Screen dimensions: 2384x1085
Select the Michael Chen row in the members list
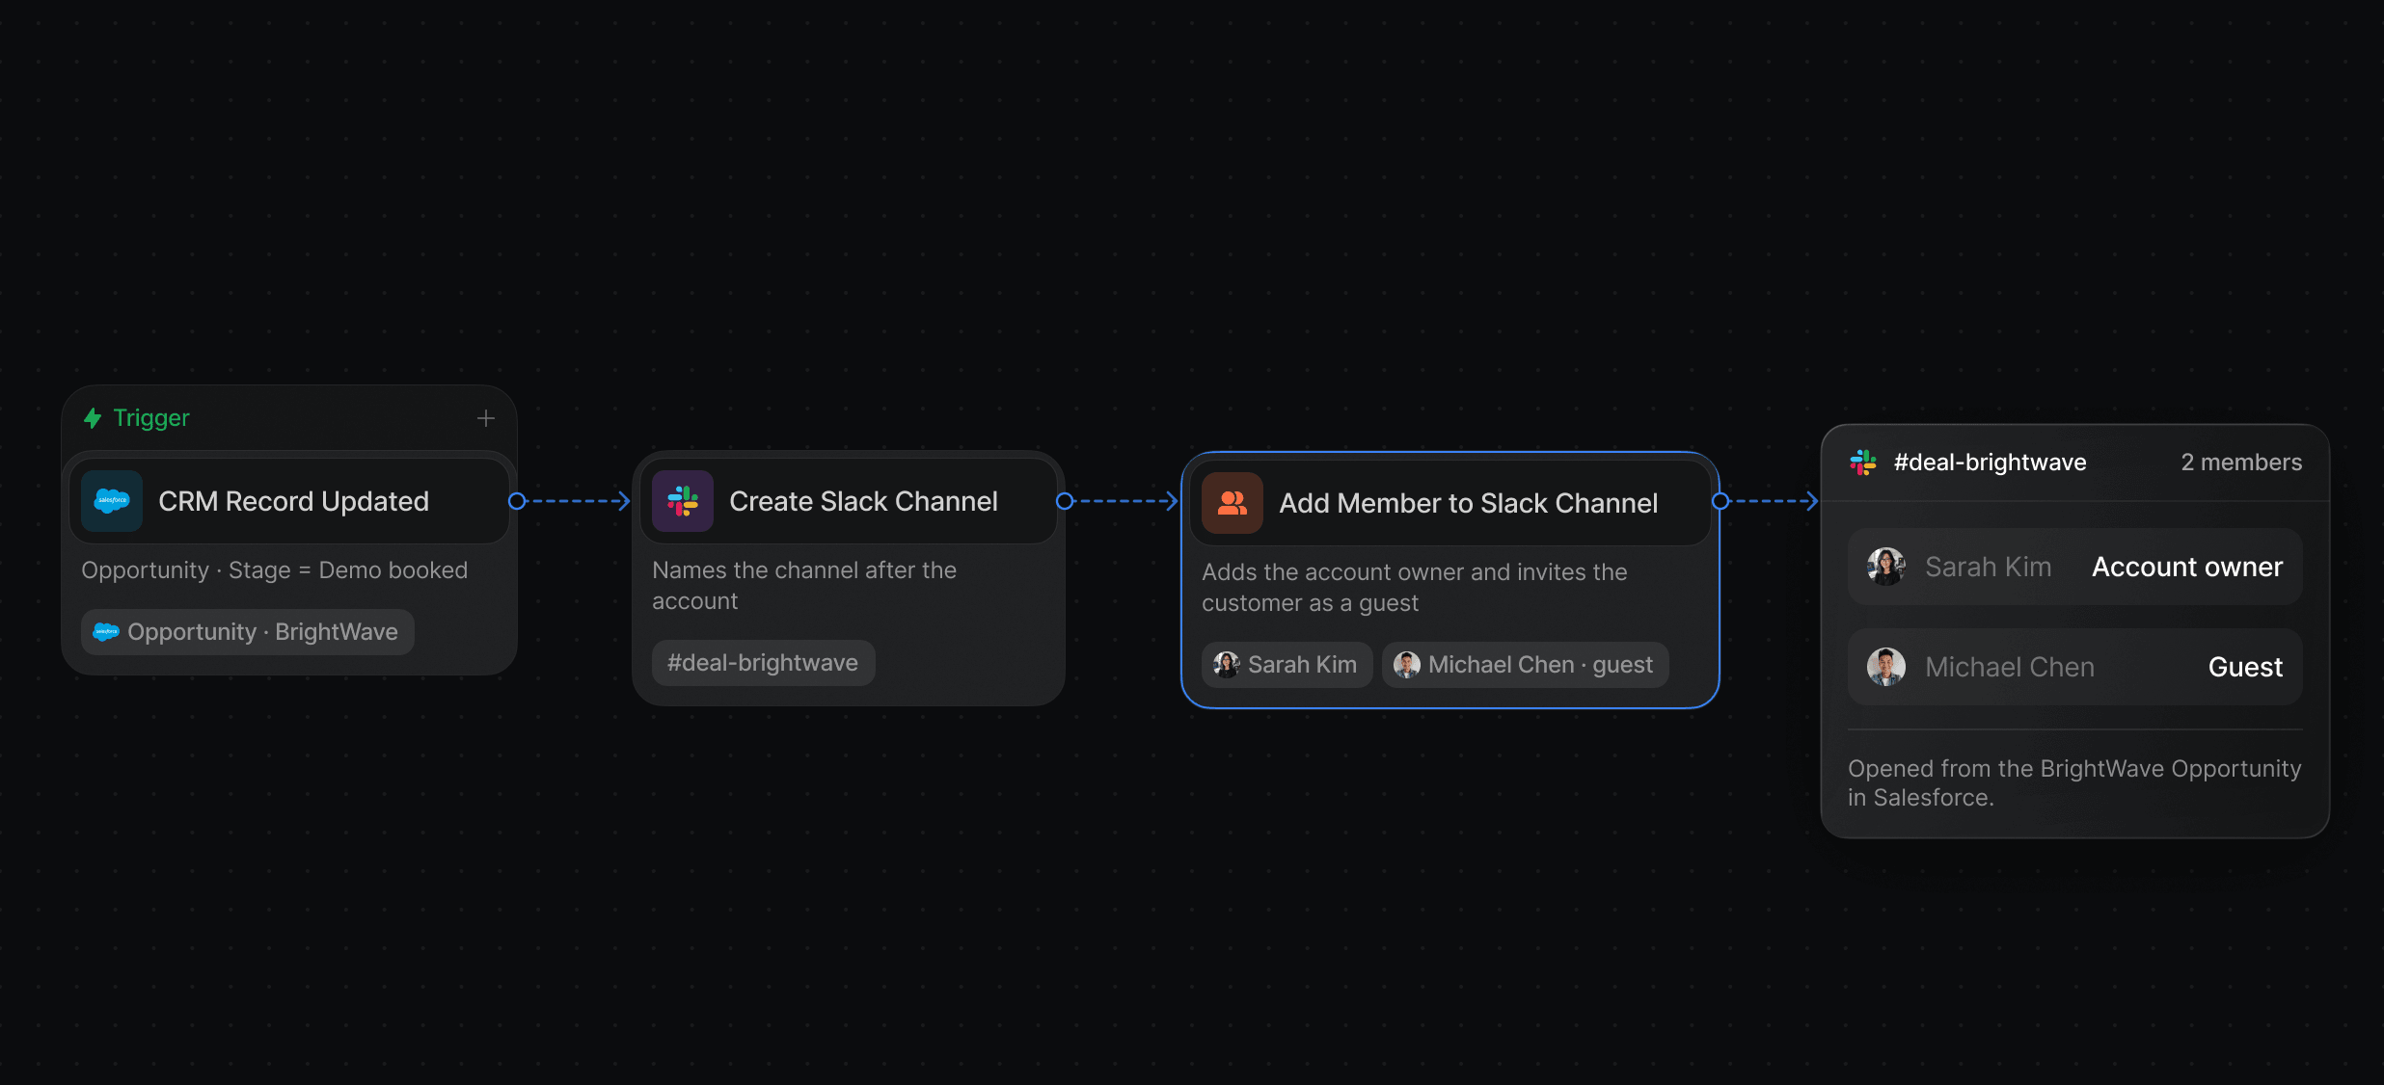[2075, 667]
